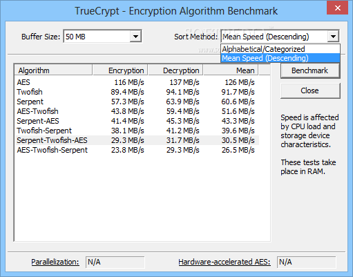Select the AES-Twofish-Serpent row
The height and width of the screenshot is (277, 353).
(x=137, y=150)
